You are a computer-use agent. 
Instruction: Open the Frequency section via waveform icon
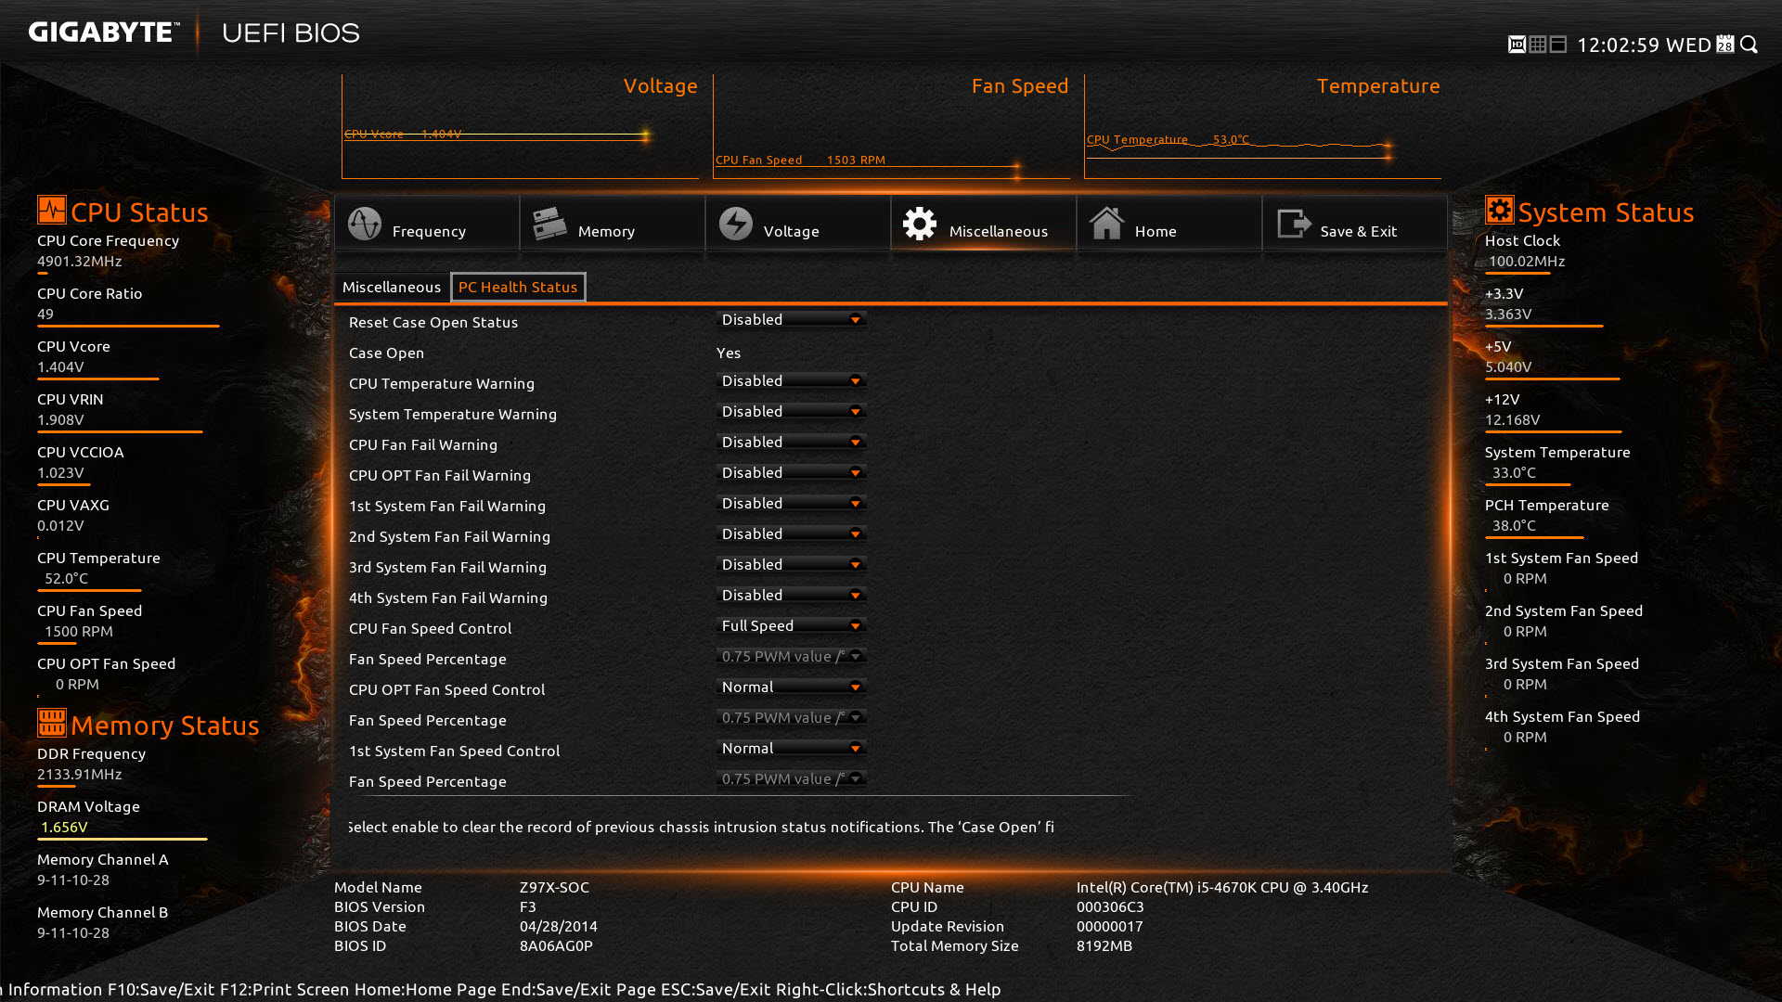click(365, 224)
